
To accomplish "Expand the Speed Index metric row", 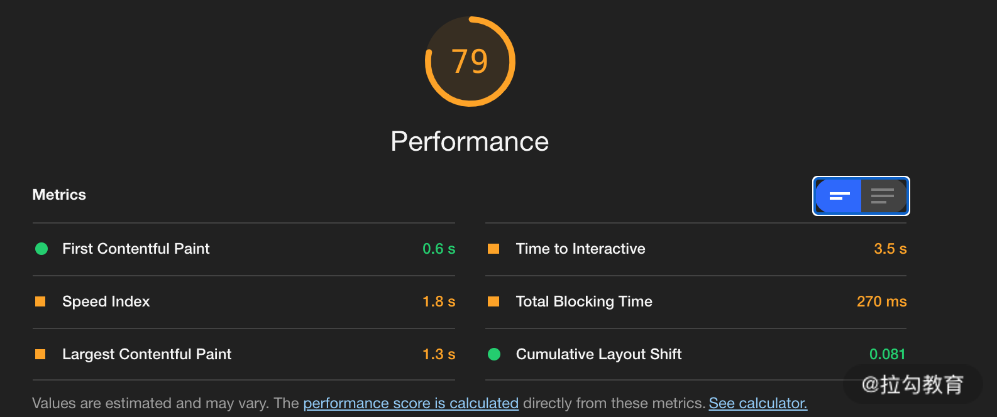I will 106,301.
